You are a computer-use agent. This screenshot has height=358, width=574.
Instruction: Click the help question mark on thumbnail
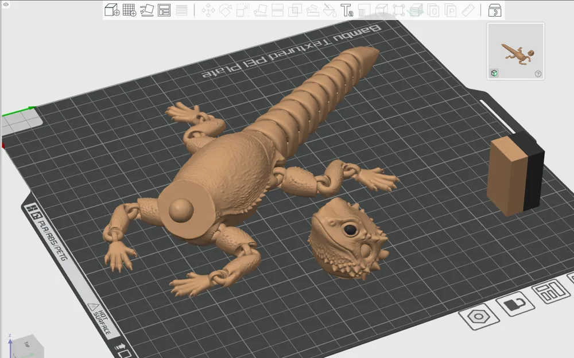coord(538,73)
